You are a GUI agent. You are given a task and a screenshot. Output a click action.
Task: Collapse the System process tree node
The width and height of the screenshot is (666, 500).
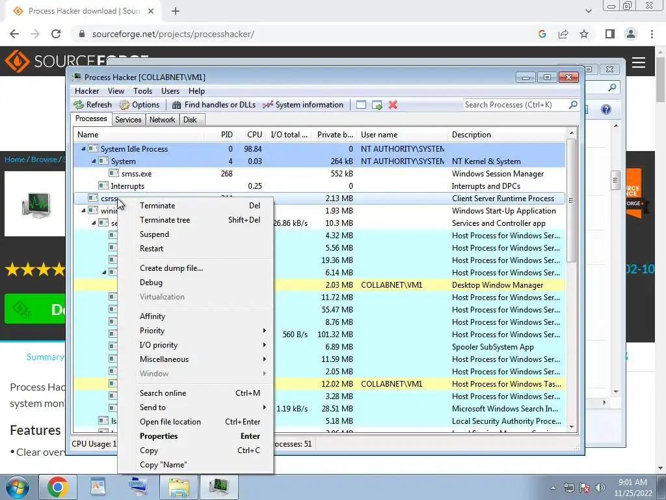94,161
